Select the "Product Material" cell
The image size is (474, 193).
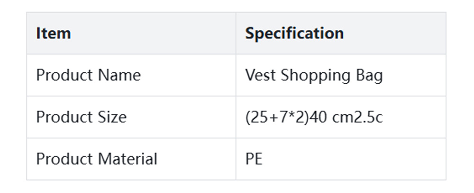96,159
